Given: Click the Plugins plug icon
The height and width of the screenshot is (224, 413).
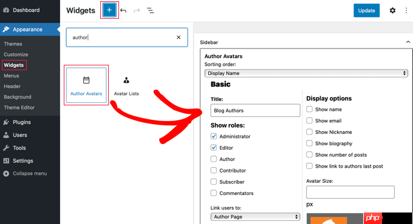Looking at the screenshot, I should point(6,122).
